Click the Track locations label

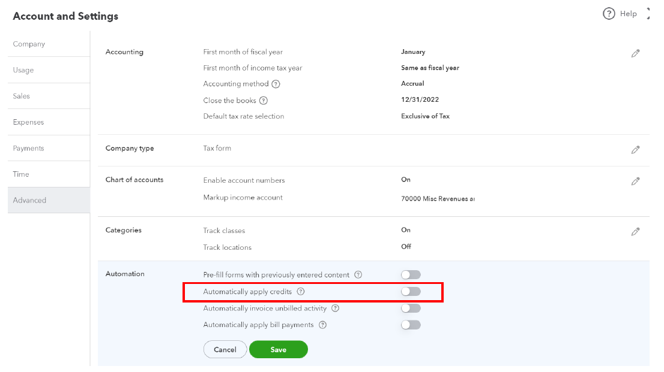227,247
